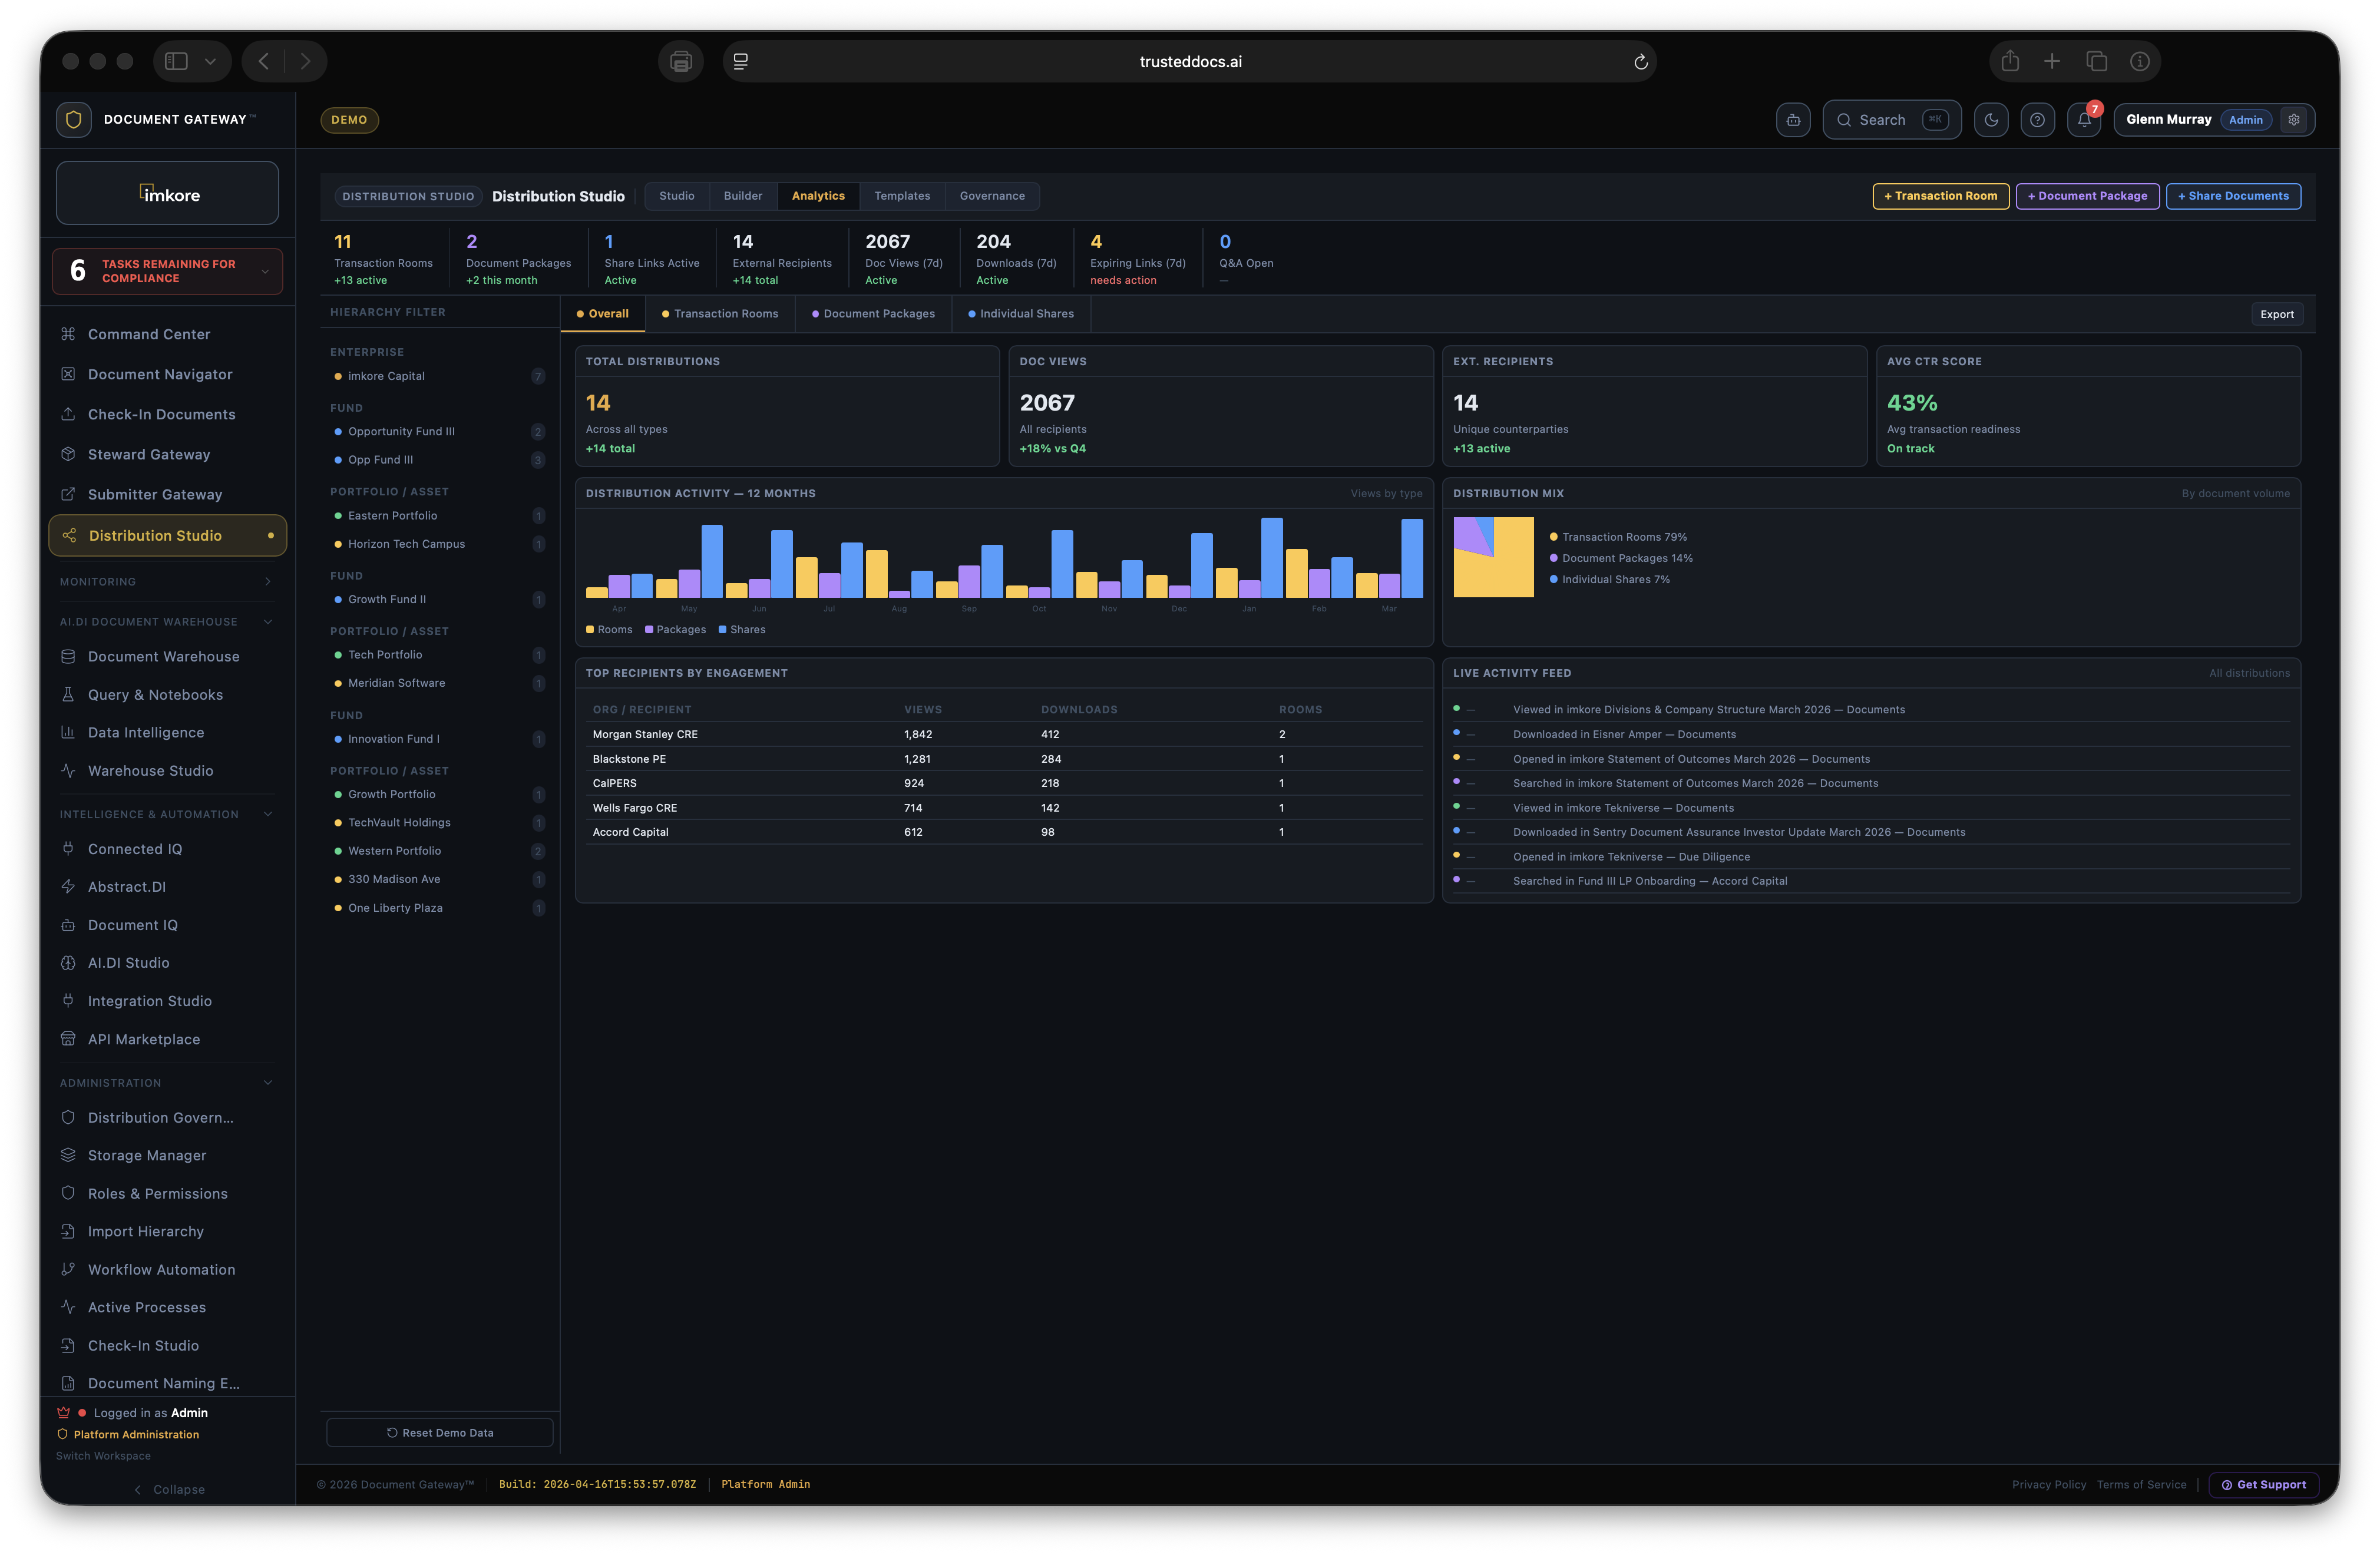Collapse Administration section chevron
2380x1555 pixels.
pos(267,1083)
